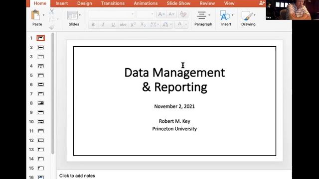This screenshot has height=179, width=319.
Task: Click the Clear Formatting icon
Action: (183, 14)
